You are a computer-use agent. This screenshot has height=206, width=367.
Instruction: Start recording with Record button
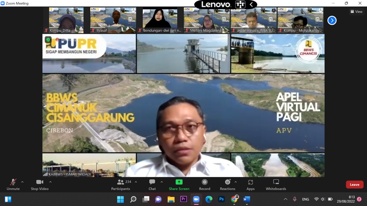pos(205,185)
